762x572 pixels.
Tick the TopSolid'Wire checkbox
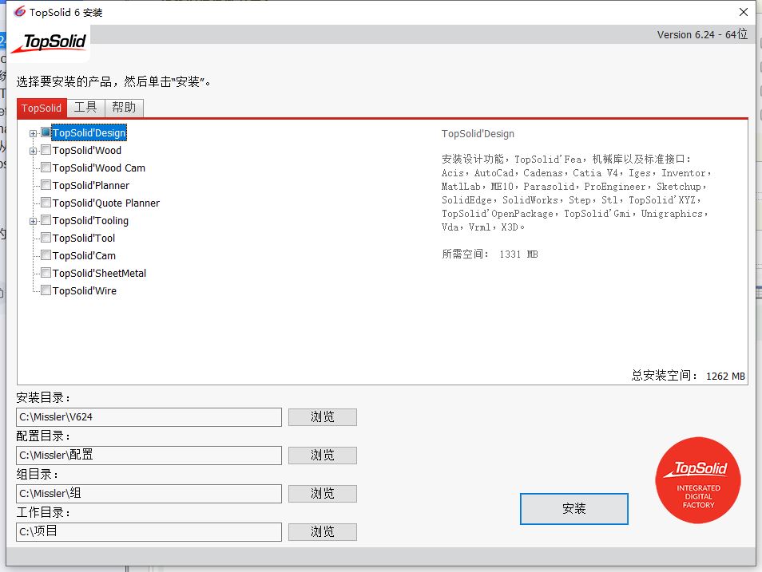pos(46,290)
